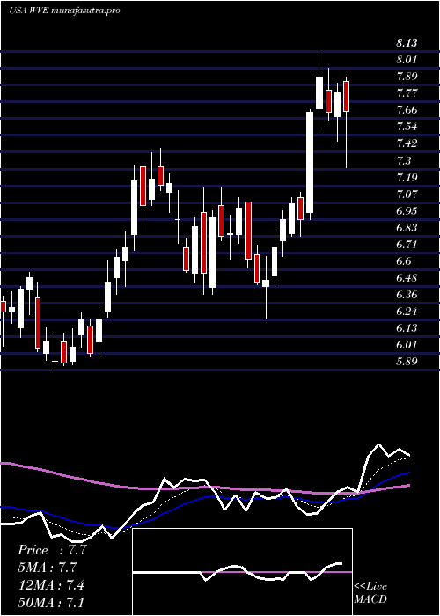
Task: Select the 7.66 price axis label
Action: 407,110
